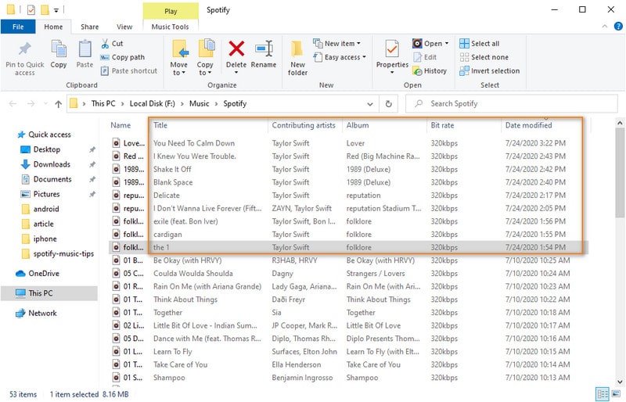This screenshot has width=626, height=402.
Task: Refresh the folder view
Action: (x=388, y=104)
